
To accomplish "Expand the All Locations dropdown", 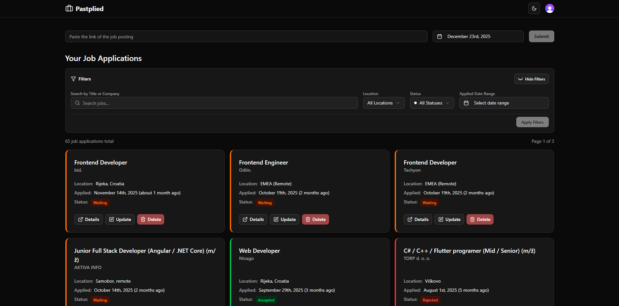I will (x=384, y=103).
